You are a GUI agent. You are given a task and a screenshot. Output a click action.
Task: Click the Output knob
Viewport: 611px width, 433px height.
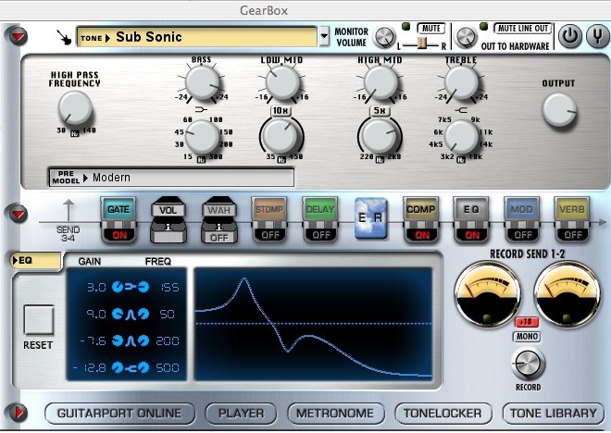coord(559,110)
